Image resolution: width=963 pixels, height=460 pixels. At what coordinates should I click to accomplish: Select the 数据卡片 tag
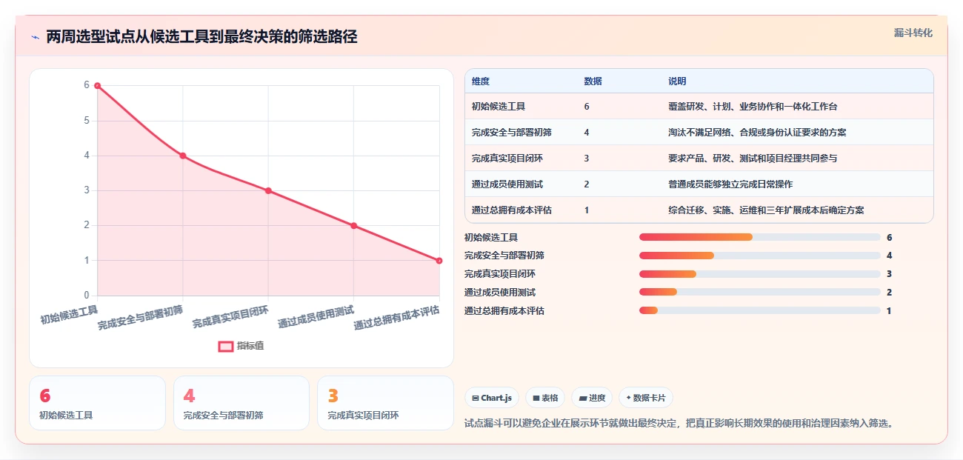(x=646, y=398)
